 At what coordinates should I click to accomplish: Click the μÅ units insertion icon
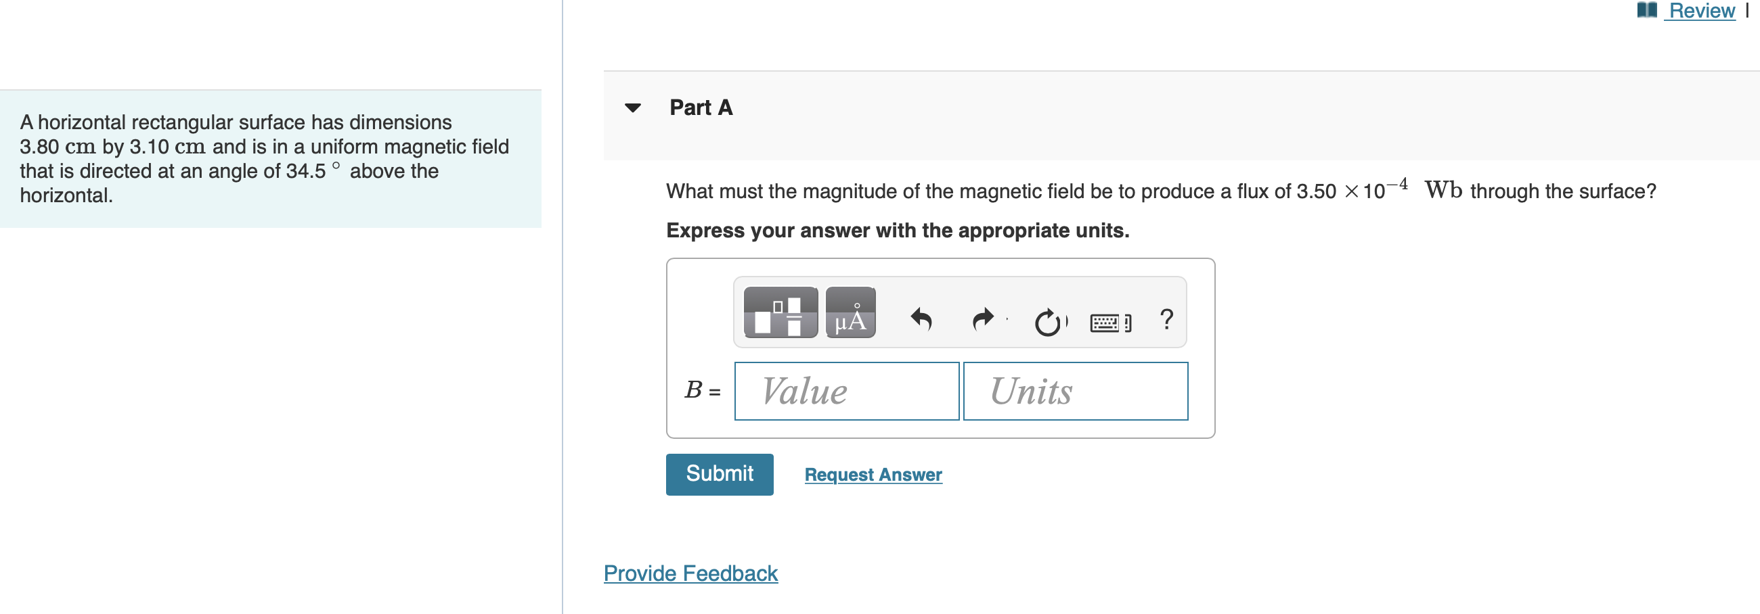coord(852,312)
